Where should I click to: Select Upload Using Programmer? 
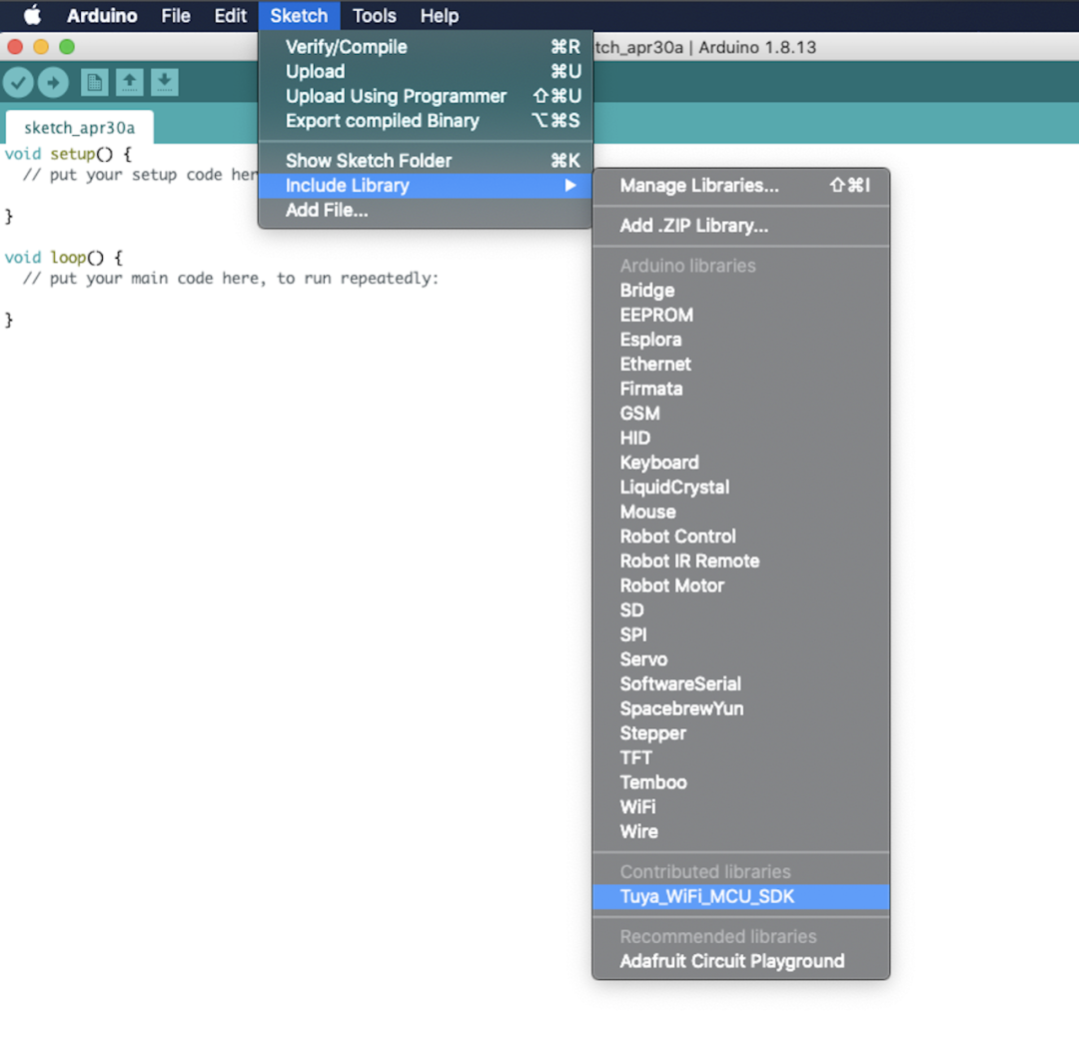426,96
